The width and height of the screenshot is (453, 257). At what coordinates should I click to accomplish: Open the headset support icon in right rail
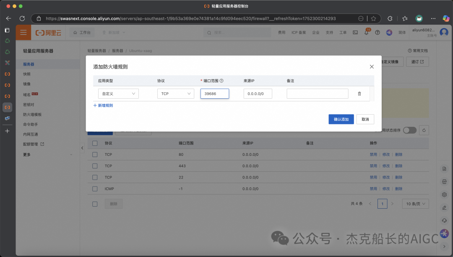point(444,220)
